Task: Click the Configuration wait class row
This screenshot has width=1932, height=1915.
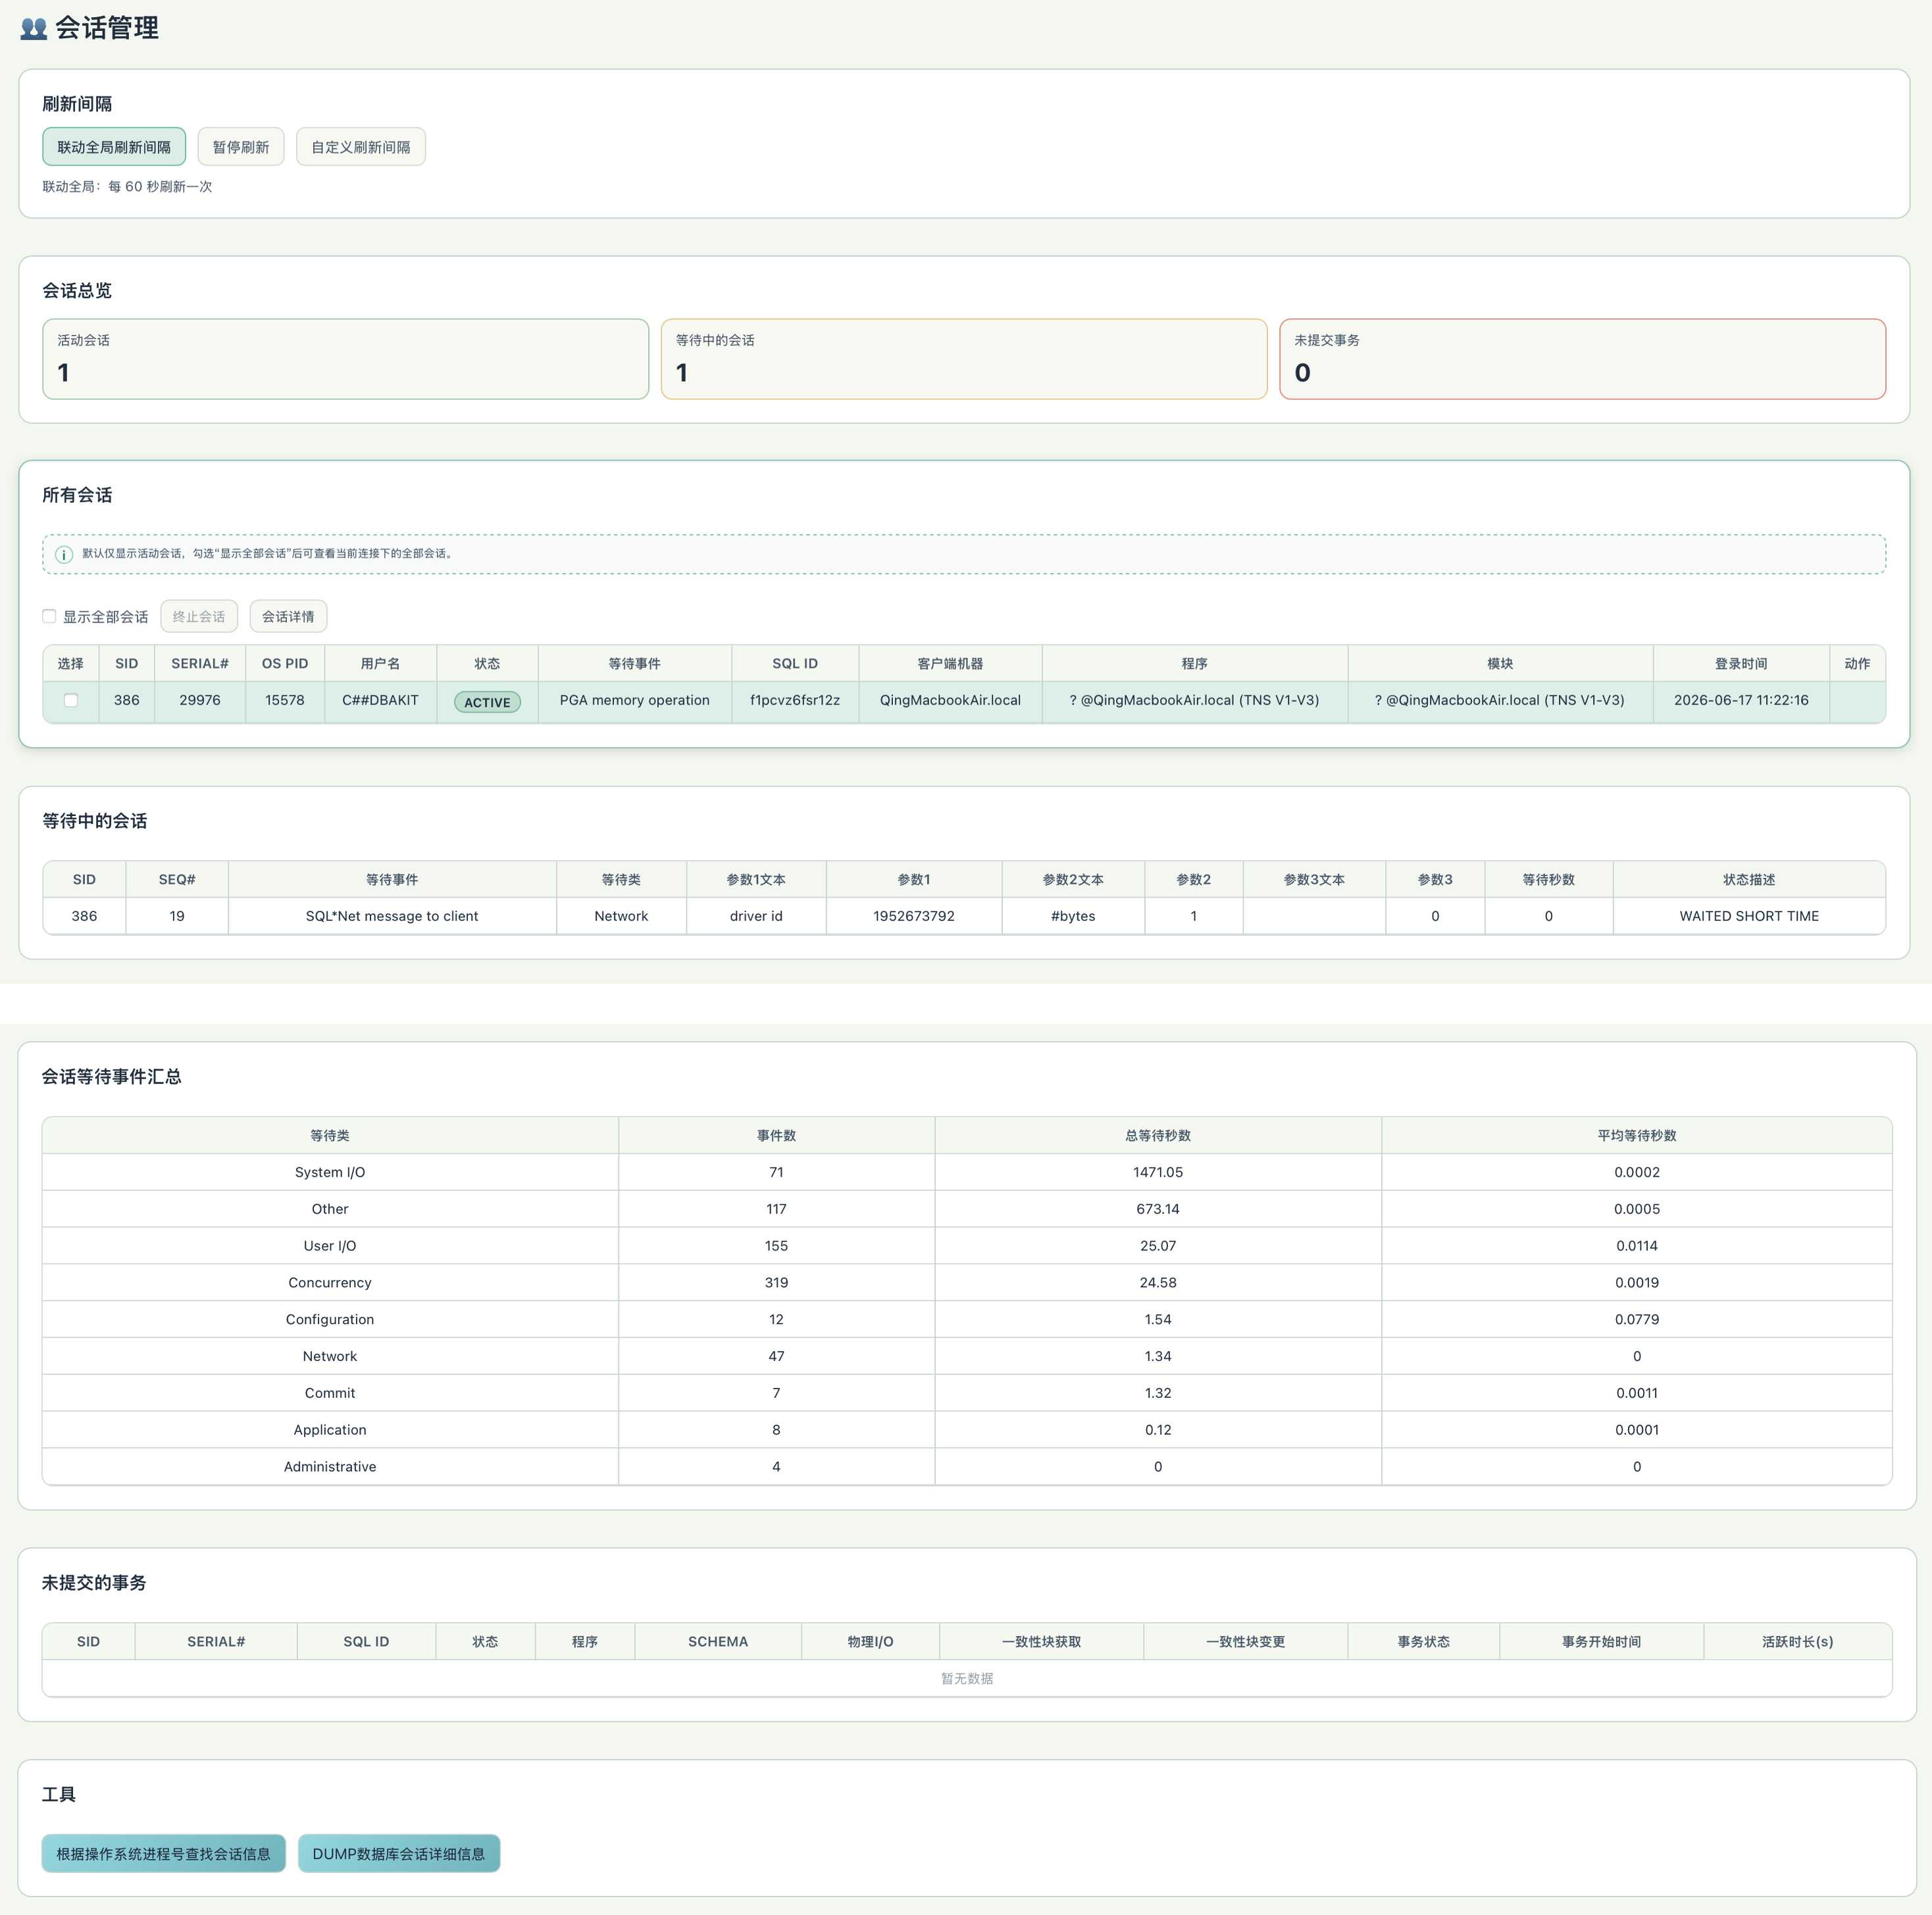Action: [x=967, y=1319]
